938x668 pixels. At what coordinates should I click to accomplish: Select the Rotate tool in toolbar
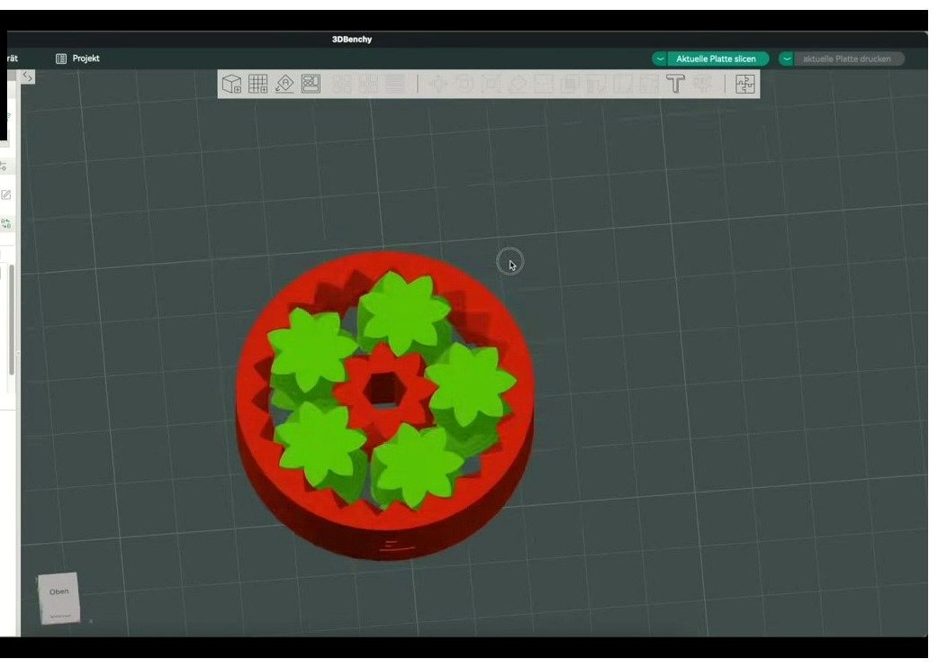pos(464,84)
